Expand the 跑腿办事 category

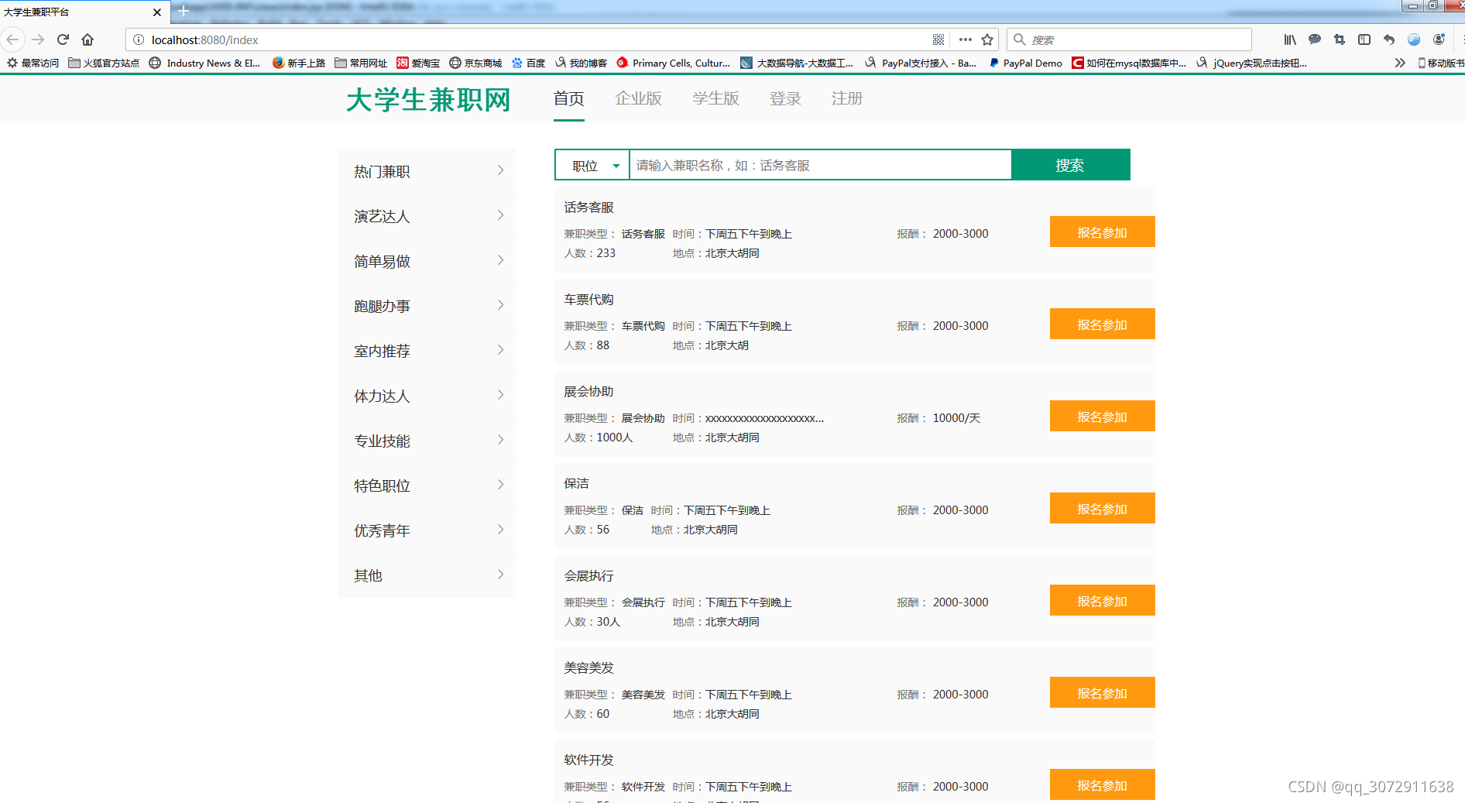(427, 306)
